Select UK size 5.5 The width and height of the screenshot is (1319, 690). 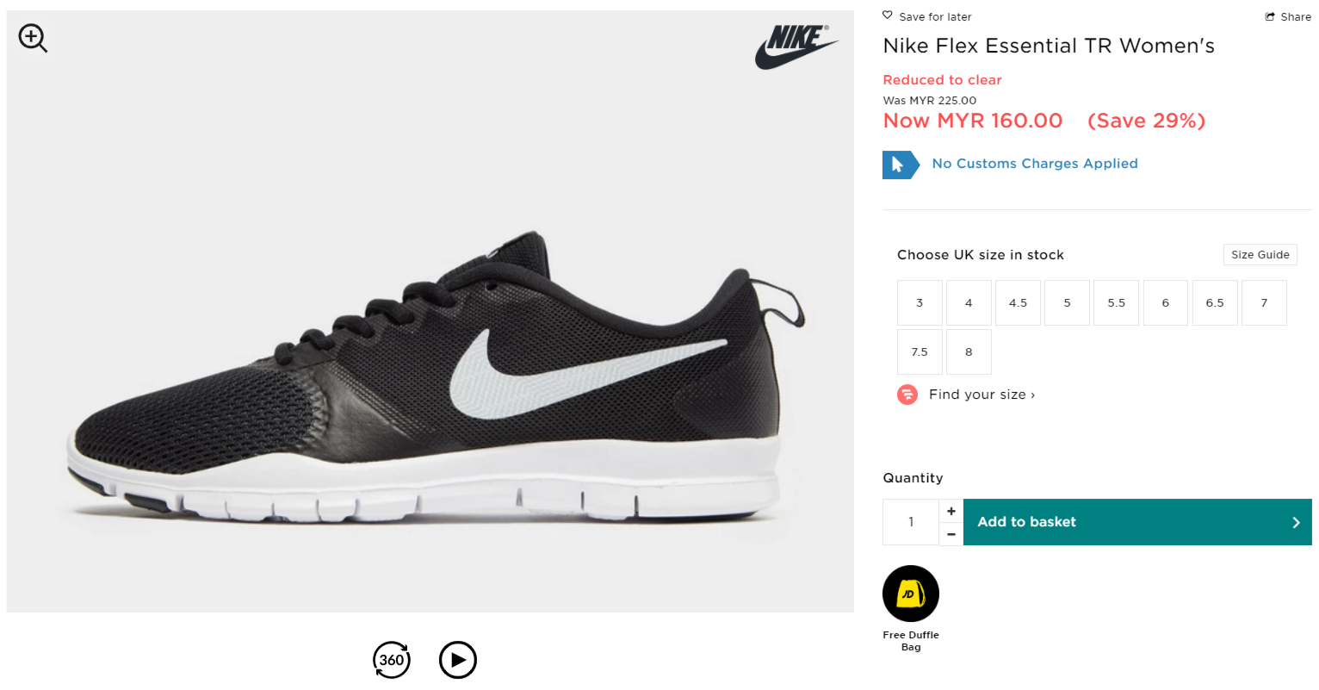[1117, 303]
